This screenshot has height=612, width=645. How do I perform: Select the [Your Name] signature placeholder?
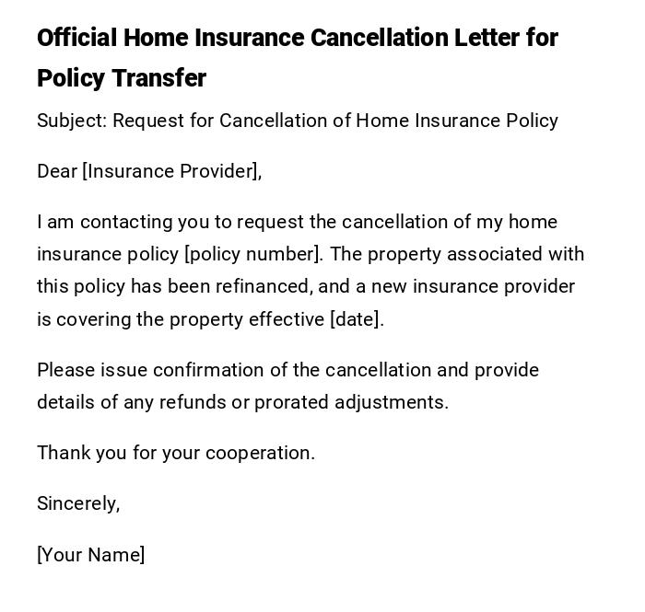coord(91,555)
